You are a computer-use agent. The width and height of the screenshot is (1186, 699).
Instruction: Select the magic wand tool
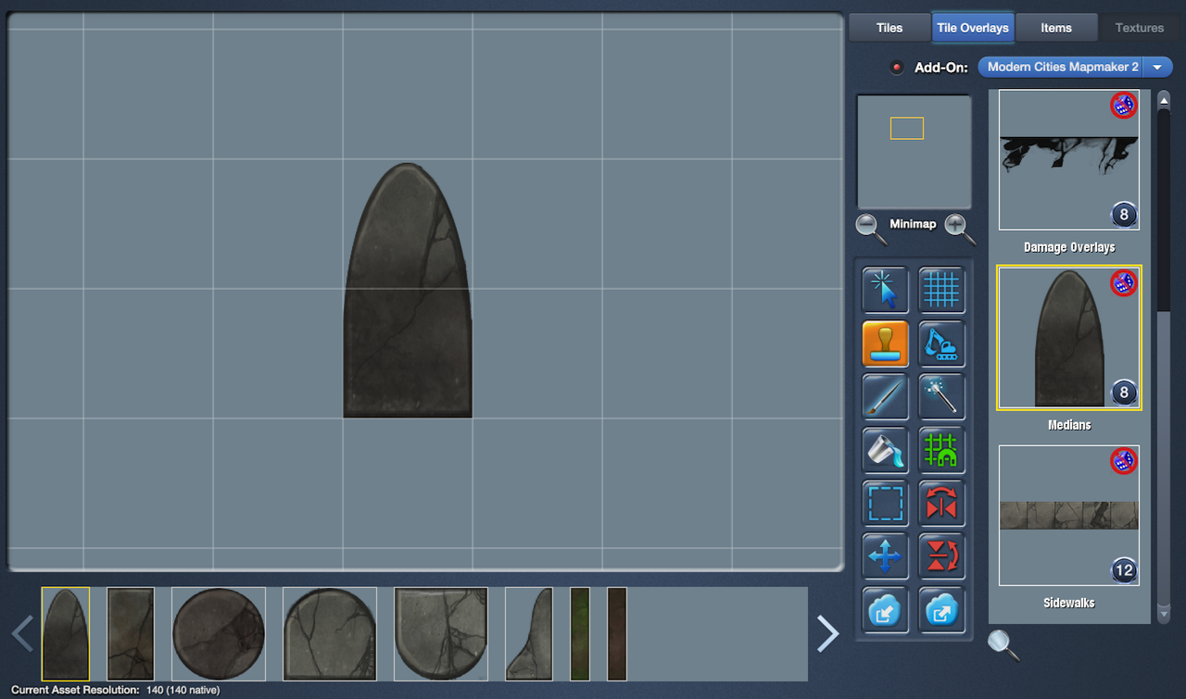[941, 397]
